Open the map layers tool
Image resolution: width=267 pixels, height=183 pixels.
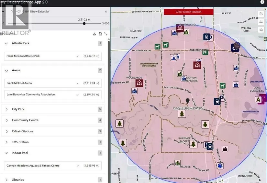pyautogui.click(x=261, y=30)
